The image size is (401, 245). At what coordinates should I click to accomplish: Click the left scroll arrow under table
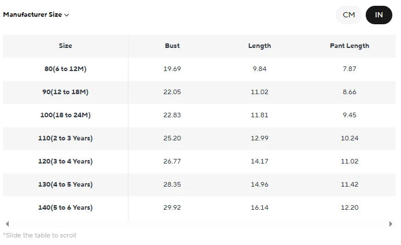(x=7, y=224)
